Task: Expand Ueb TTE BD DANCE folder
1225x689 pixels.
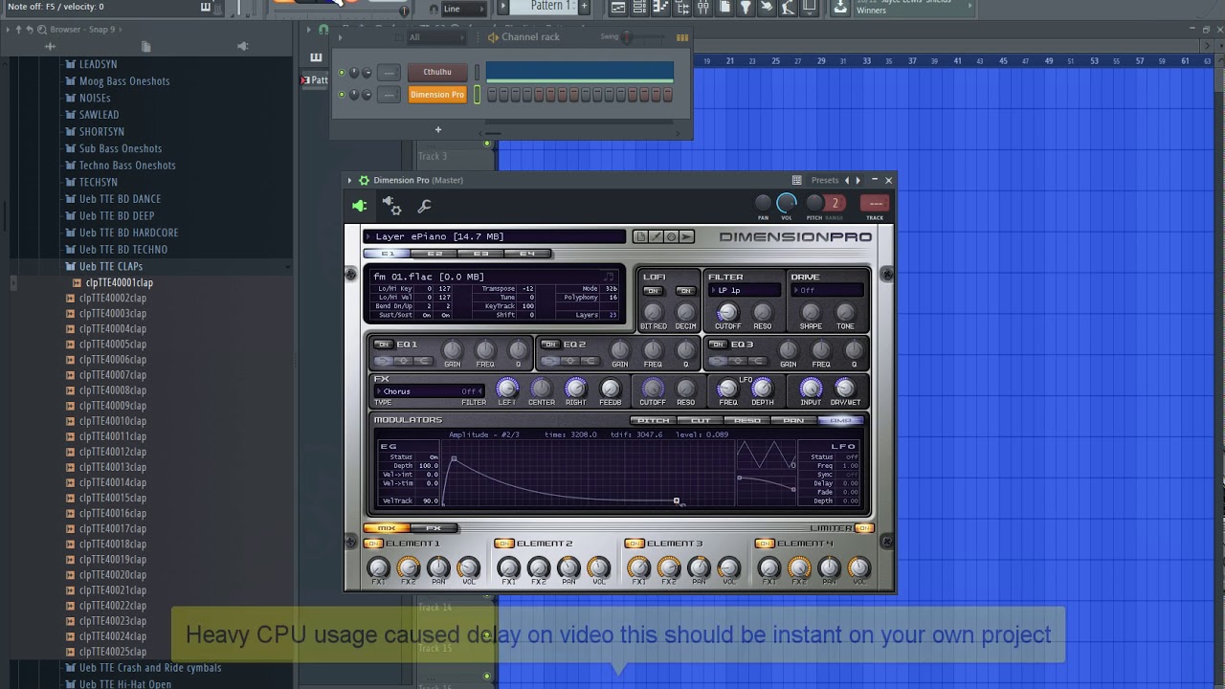Action: [x=120, y=199]
